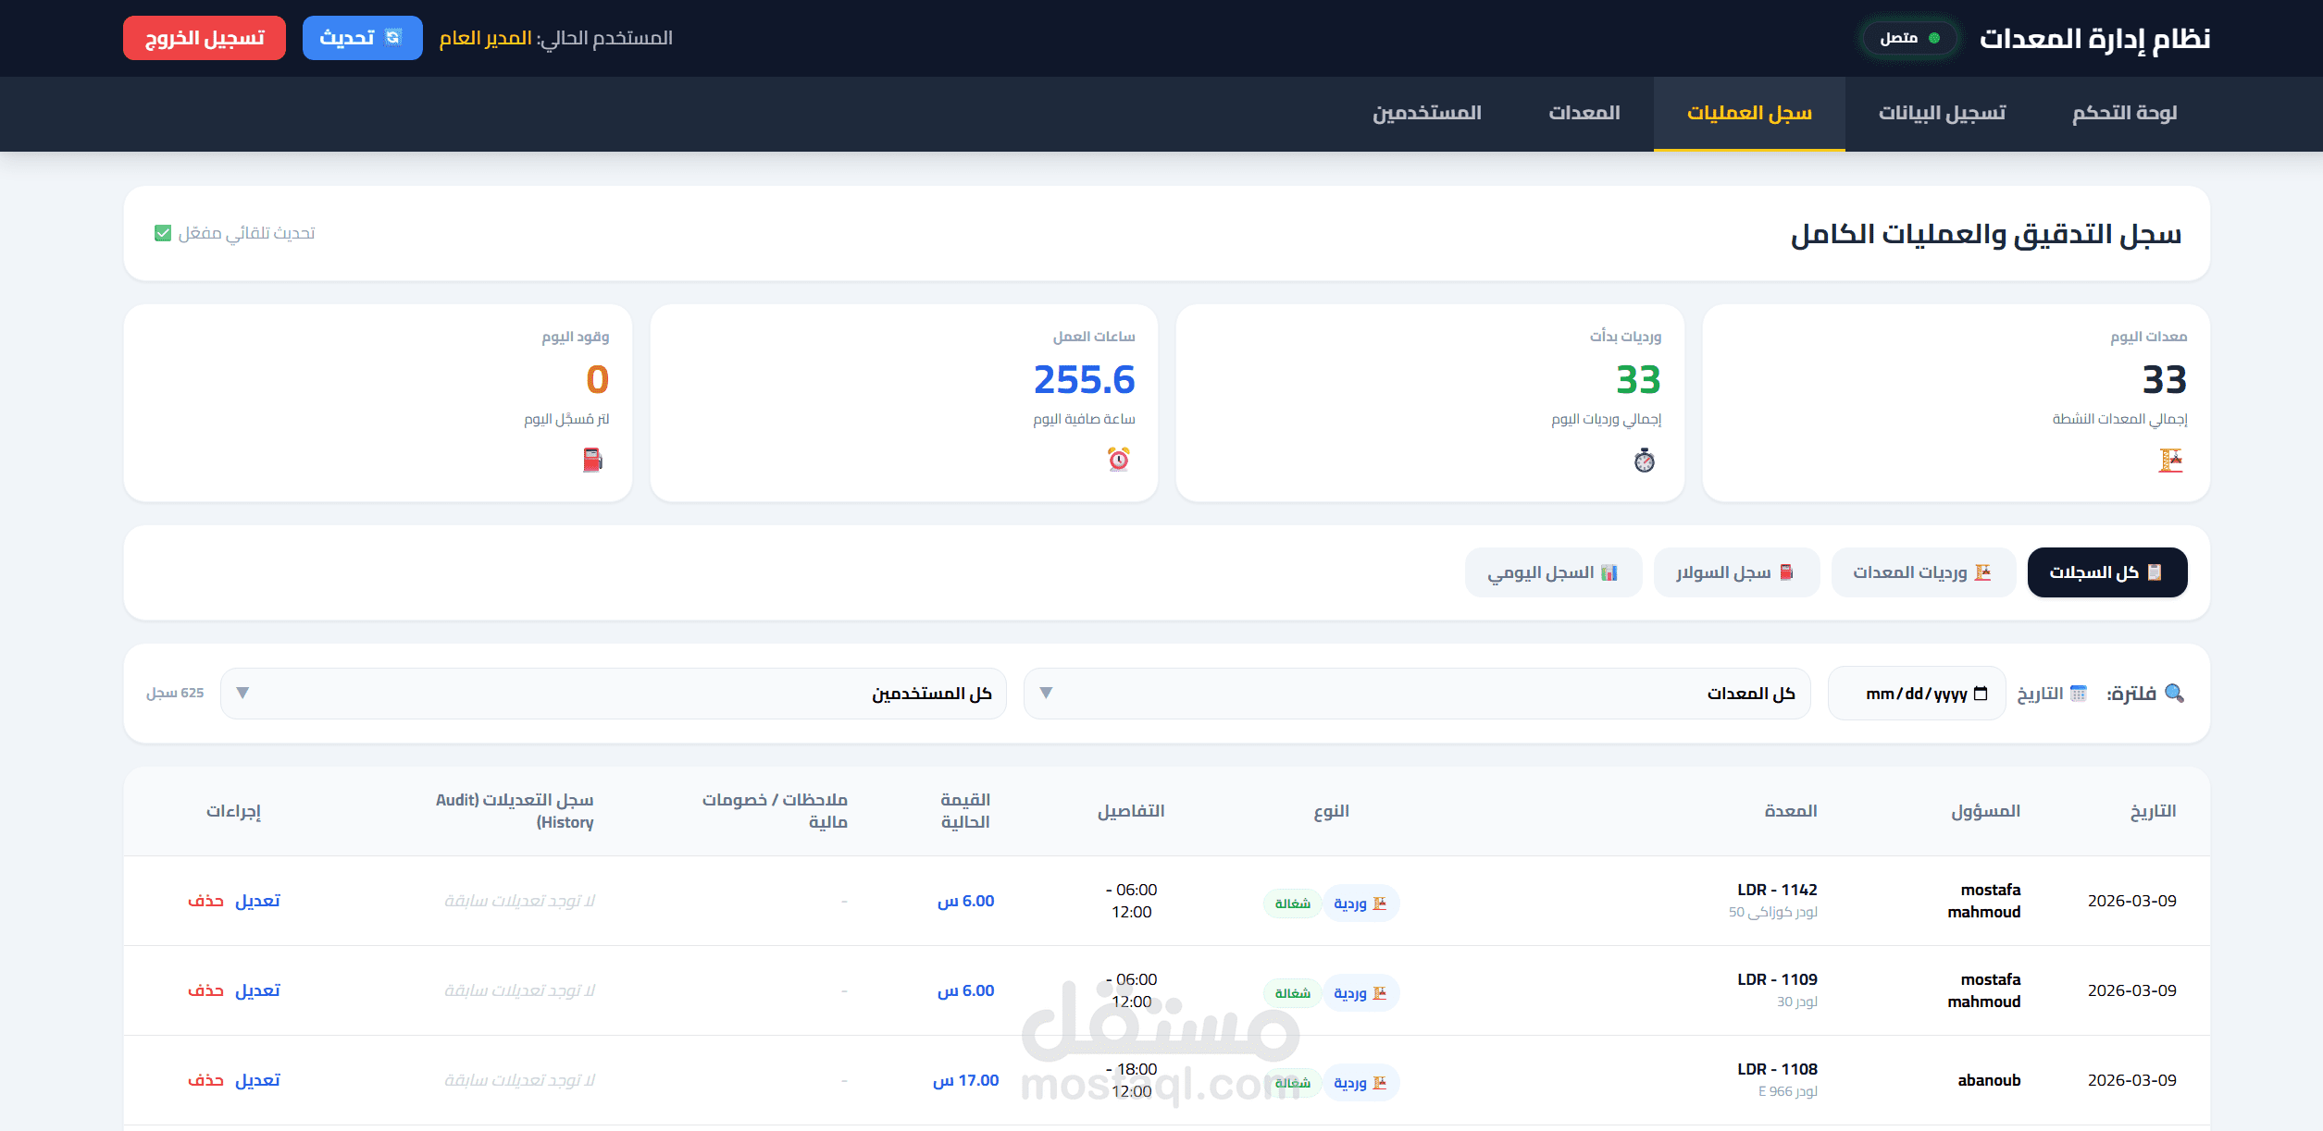Select the ورديات المعدات shifts filter

[x=1922, y=572]
